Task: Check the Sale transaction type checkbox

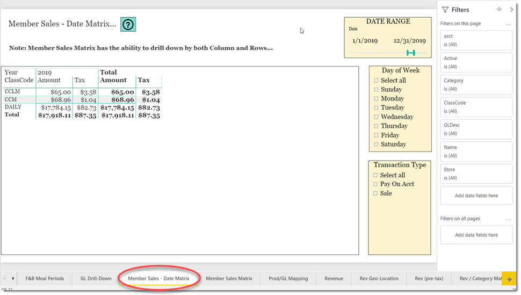Action: tap(375, 193)
